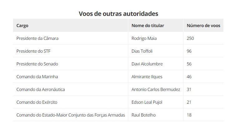Select the flight count 18
This screenshot has height=138, width=248.
[189, 115]
